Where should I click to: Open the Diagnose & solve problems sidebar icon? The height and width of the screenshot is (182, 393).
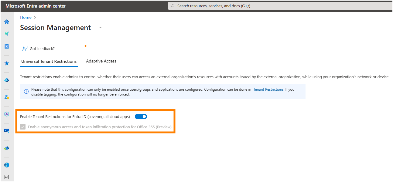(x=7, y=46)
